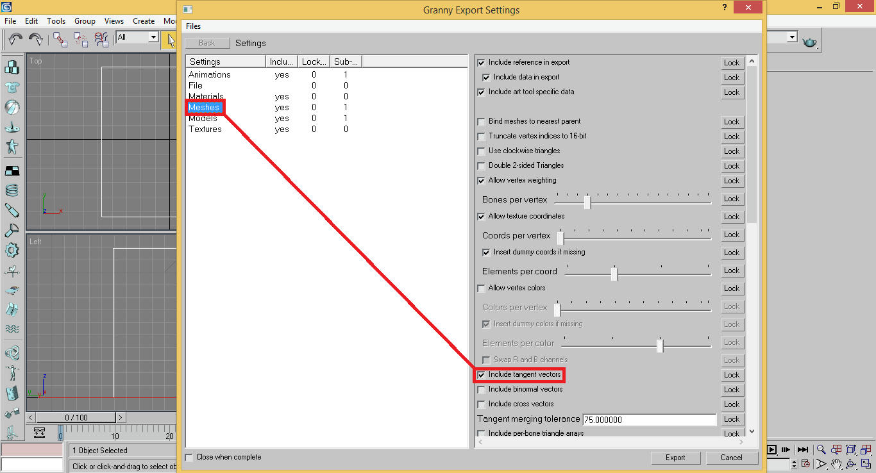Click time slider right arrow

coord(121,418)
